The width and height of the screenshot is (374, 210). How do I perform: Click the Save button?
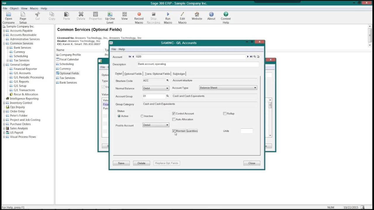click(121, 163)
